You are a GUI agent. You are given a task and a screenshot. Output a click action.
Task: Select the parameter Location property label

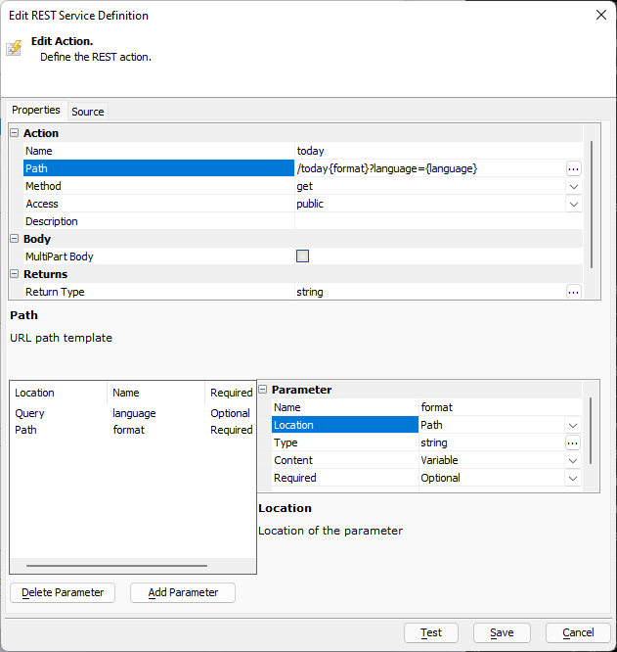pos(344,425)
